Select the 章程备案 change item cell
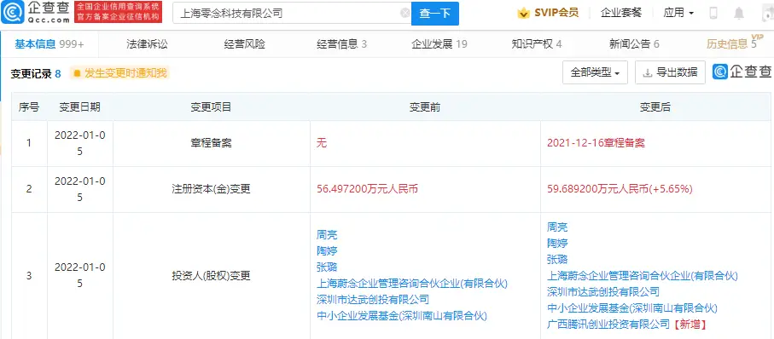774x339 pixels. pos(212,143)
